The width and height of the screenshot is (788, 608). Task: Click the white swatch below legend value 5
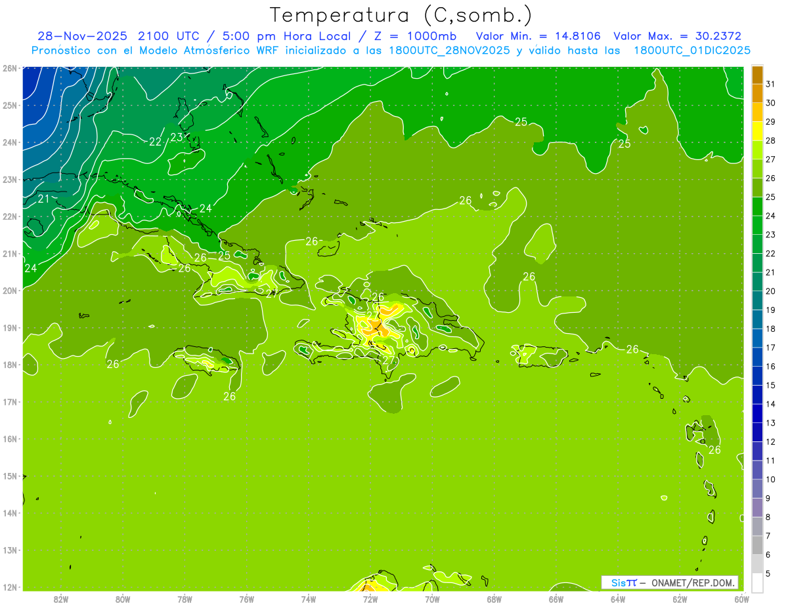(757, 582)
